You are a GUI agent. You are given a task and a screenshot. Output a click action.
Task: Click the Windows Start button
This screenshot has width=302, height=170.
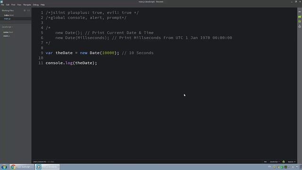tap(4, 167)
